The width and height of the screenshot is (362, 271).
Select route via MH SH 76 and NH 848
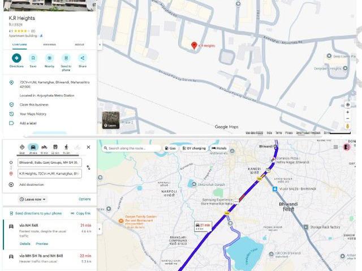50,259
